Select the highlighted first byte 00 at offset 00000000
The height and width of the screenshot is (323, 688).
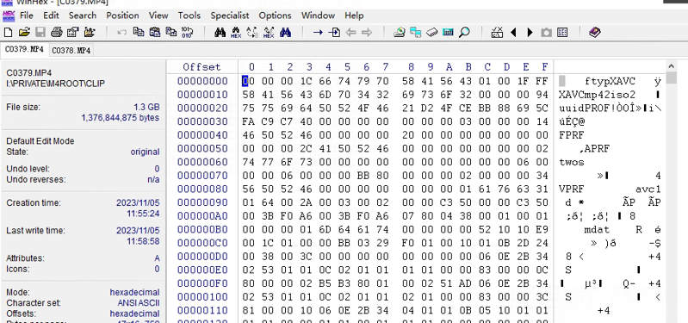(x=251, y=81)
